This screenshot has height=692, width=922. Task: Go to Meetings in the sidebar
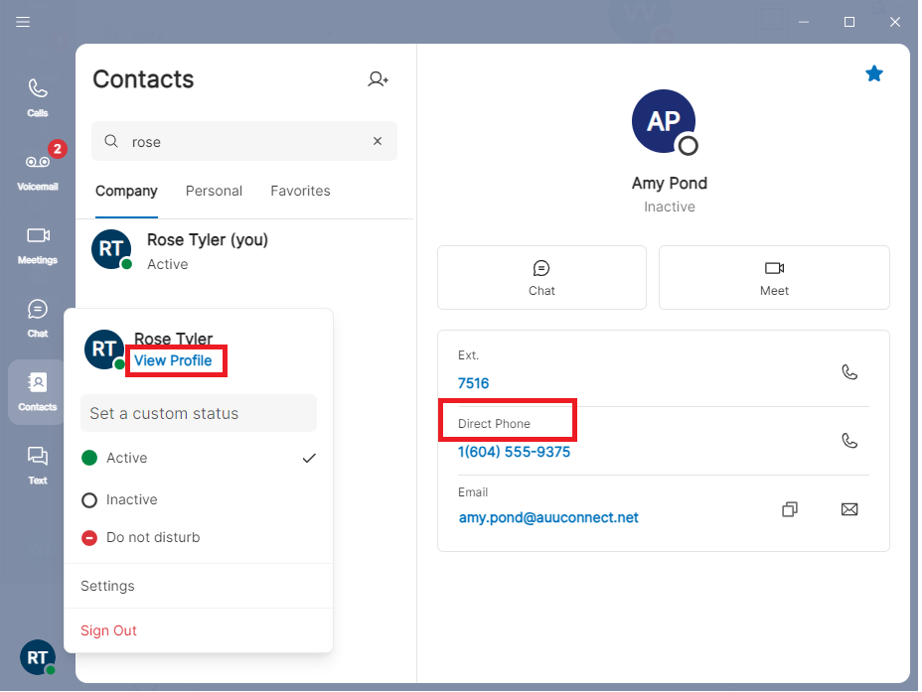pos(38,244)
